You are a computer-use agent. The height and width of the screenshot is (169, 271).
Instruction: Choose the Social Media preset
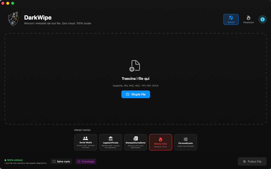(x=86, y=142)
